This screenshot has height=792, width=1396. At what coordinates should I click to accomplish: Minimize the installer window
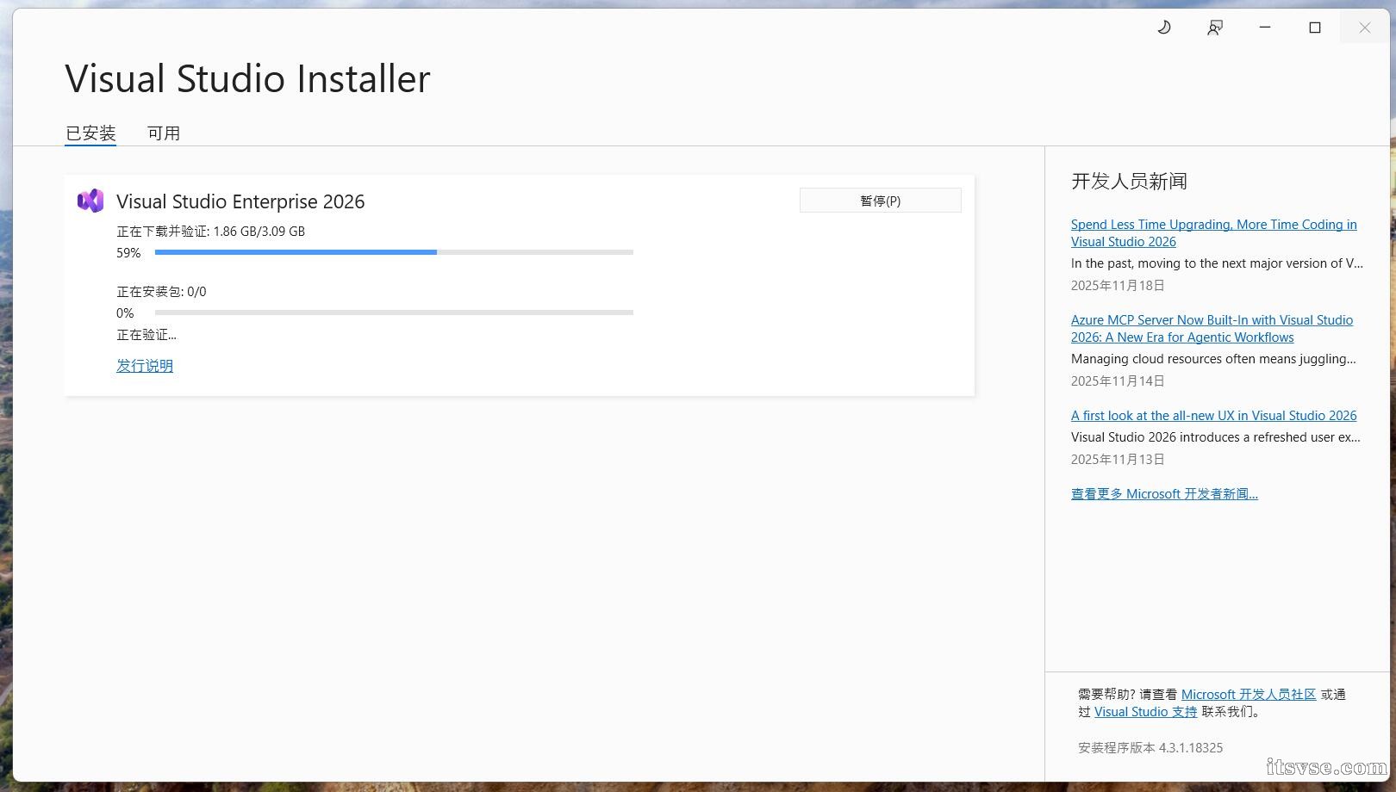coord(1264,28)
